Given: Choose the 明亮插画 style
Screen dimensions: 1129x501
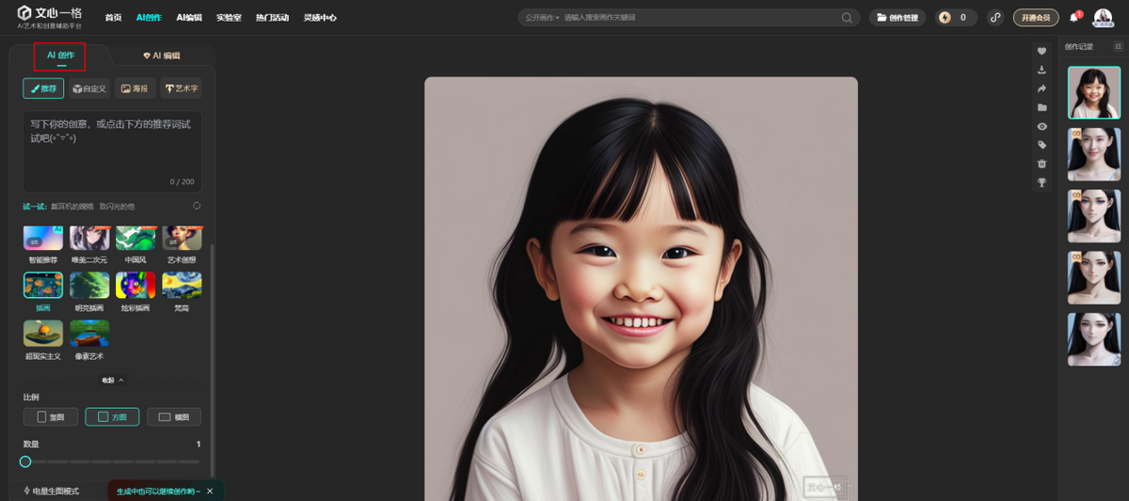Looking at the screenshot, I should (89, 291).
